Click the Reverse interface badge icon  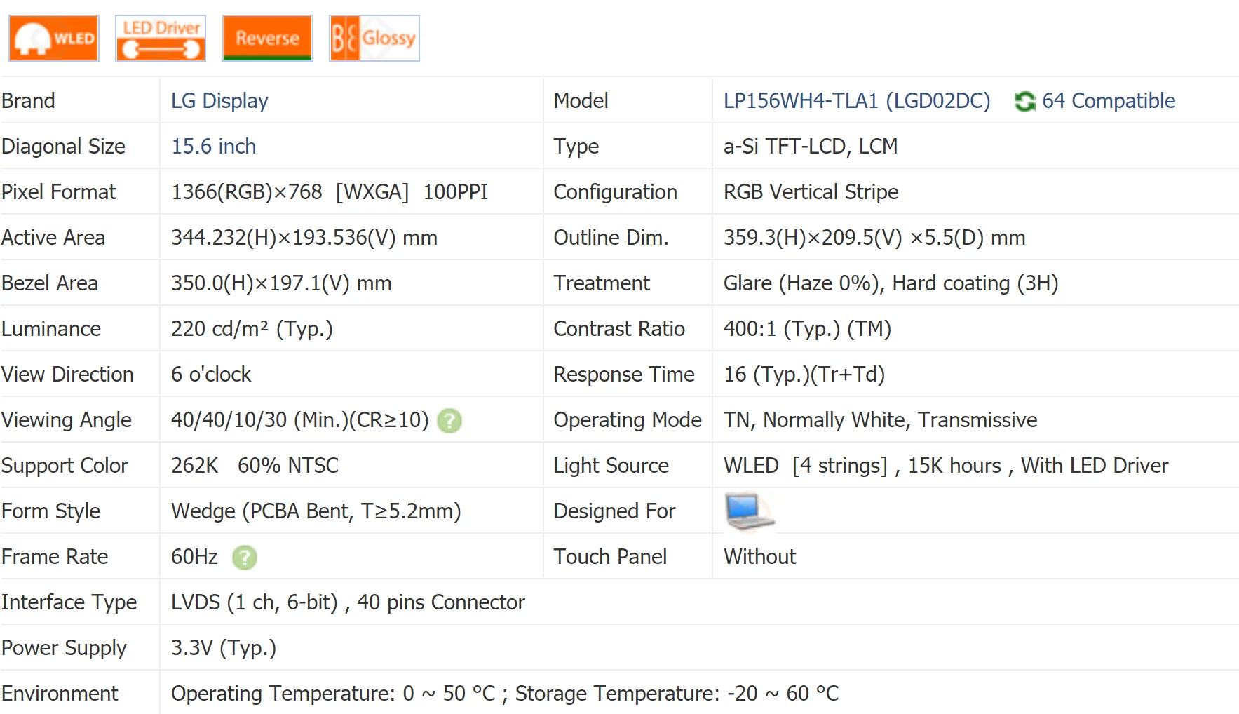(266, 38)
